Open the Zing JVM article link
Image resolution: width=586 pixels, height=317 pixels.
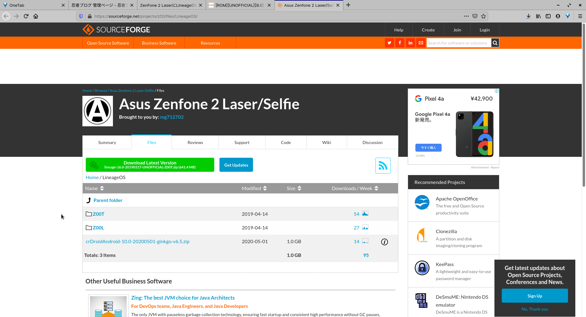(183, 298)
